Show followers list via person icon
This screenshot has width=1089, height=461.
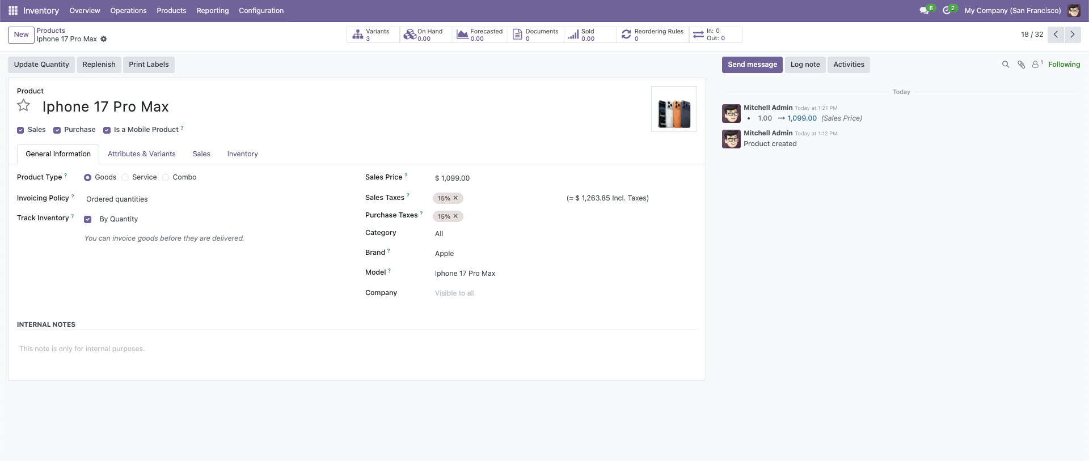click(1036, 65)
